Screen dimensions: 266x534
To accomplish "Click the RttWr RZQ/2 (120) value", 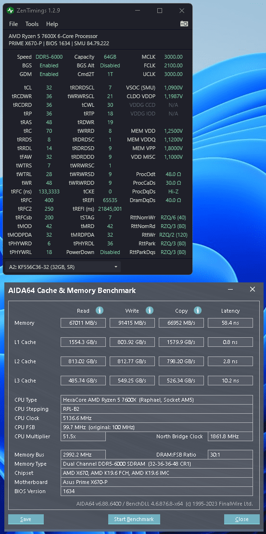I will (173, 235).
